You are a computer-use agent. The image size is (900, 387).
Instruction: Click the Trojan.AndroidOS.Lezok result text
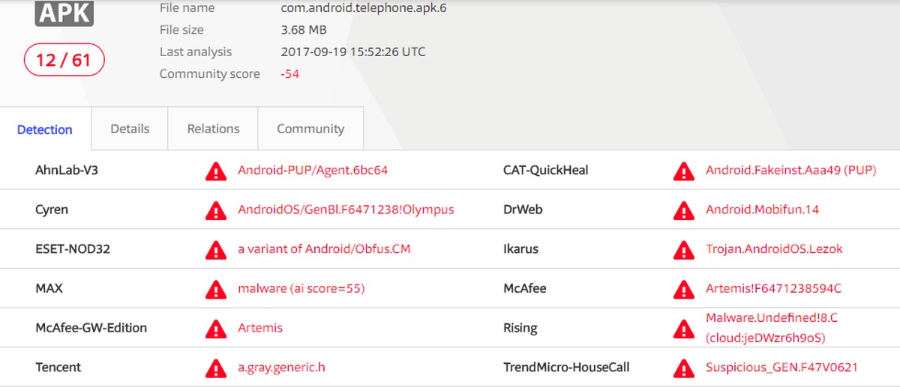(x=774, y=249)
